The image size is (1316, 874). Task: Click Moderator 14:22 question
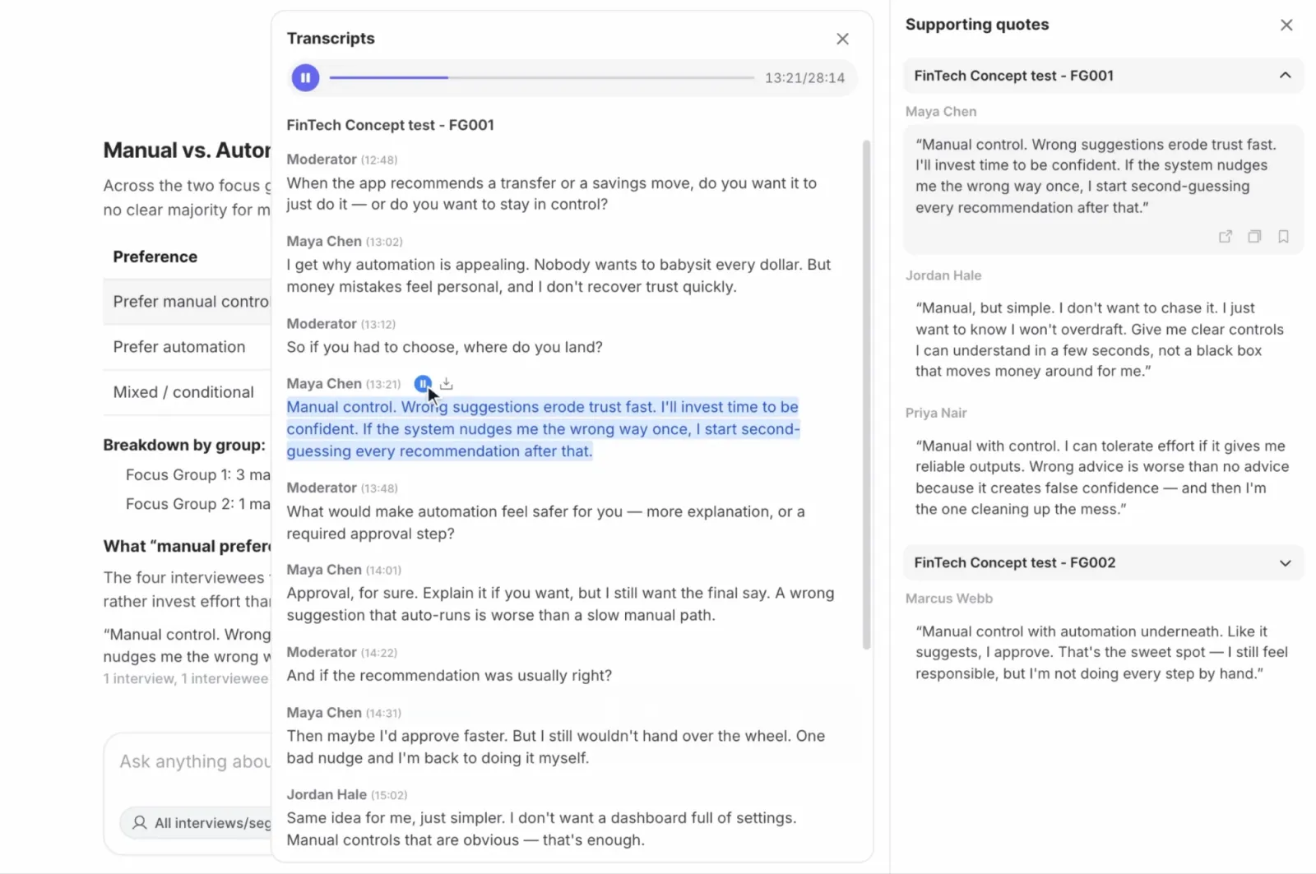449,676
